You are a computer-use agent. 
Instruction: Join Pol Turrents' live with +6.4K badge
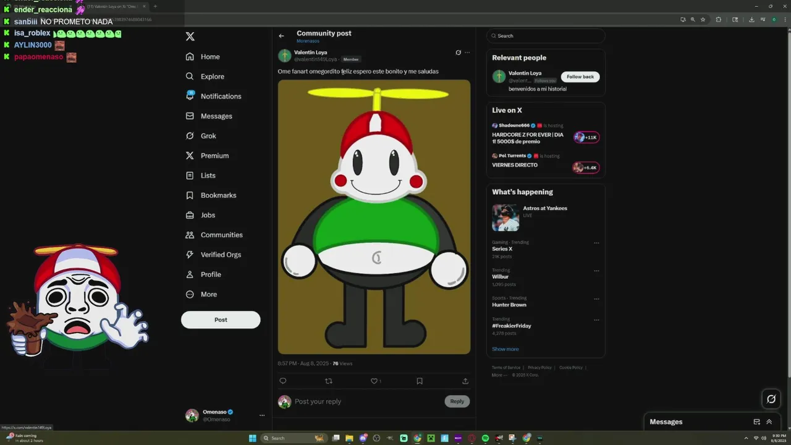coord(586,167)
